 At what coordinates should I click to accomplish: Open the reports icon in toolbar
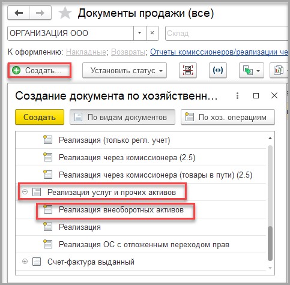coord(280,70)
